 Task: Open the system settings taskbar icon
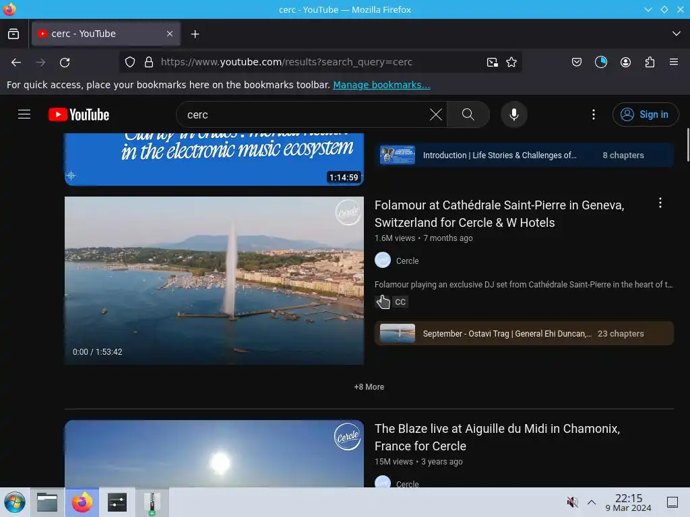117,502
